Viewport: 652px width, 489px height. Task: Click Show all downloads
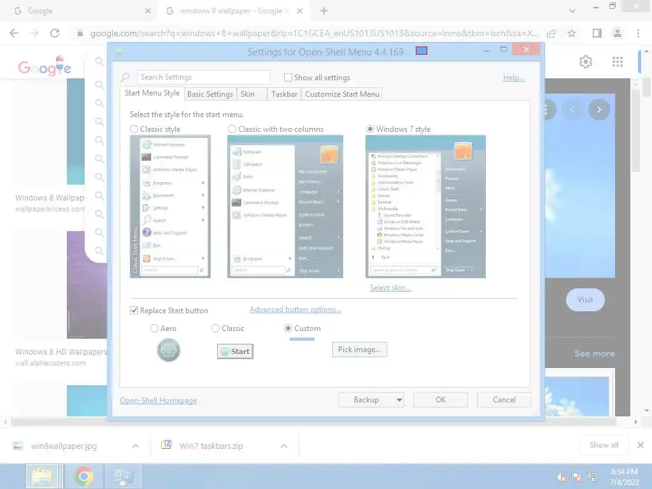[x=604, y=445]
